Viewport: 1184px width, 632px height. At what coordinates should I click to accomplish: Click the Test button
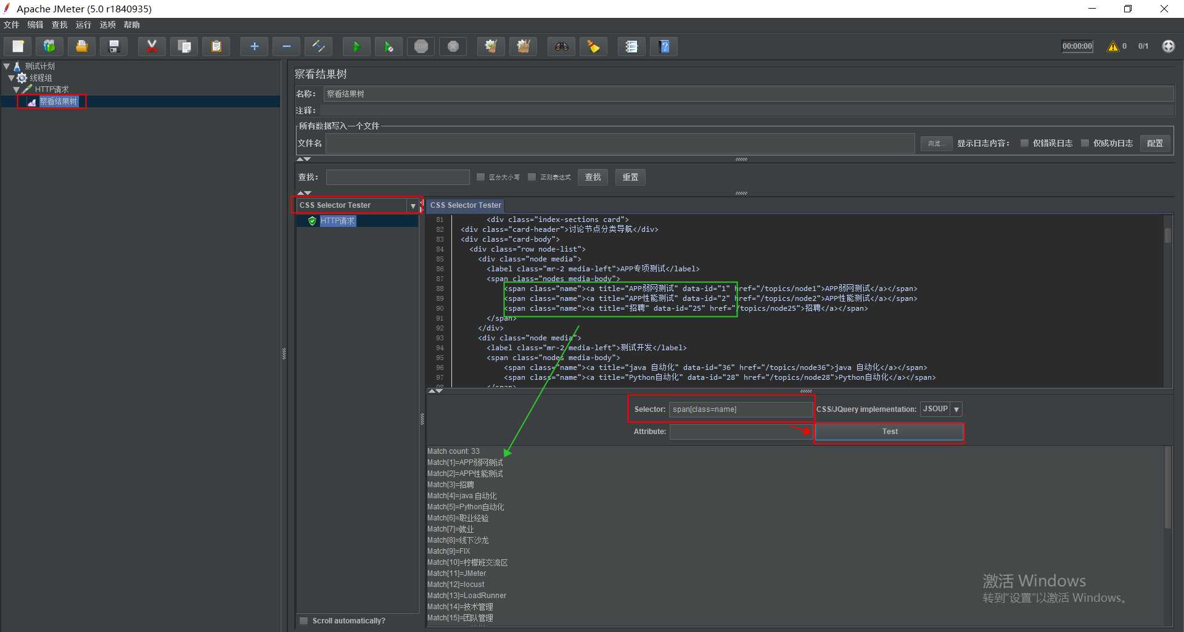pyautogui.click(x=889, y=432)
